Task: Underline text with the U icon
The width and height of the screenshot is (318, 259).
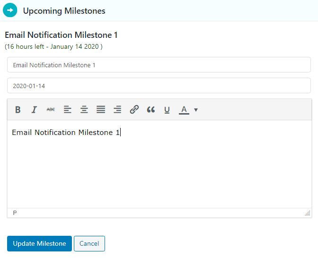Action: tap(167, 109)
